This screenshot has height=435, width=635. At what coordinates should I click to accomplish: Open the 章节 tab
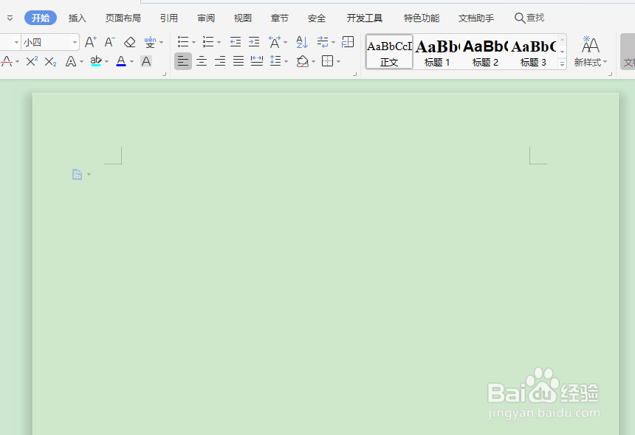(280, 18)
